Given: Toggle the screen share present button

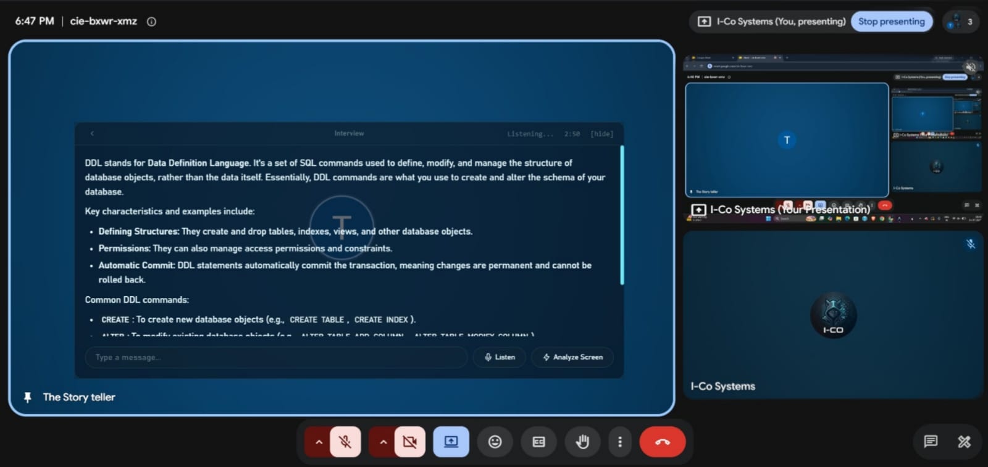Looking at the screenshot, I should coord(451,442).
